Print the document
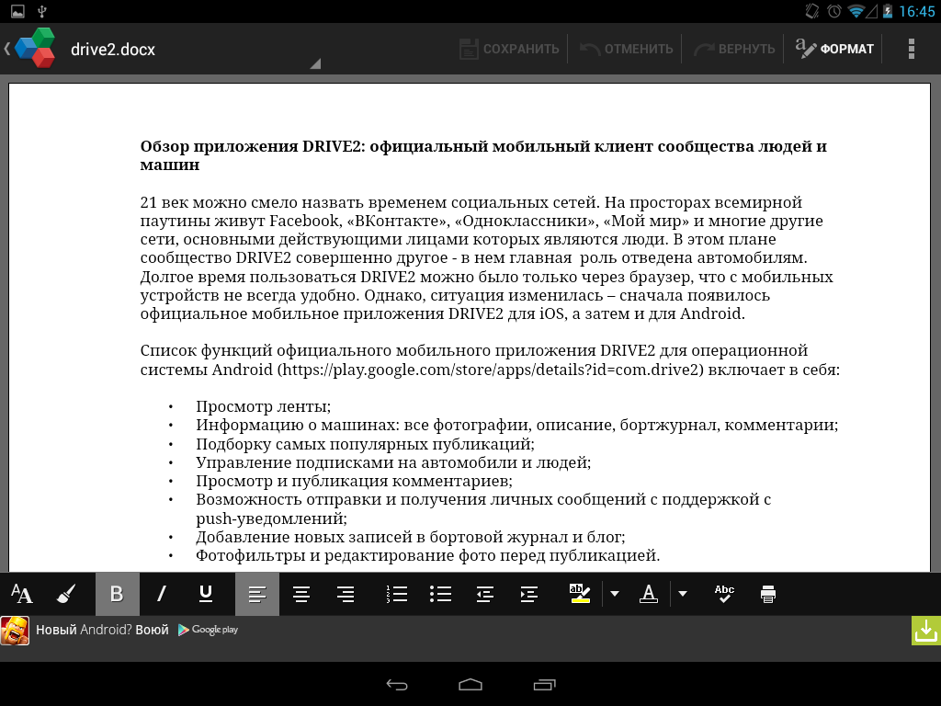Image resolution: width=941 pixels, height=706 pixels. pos(768,594)
